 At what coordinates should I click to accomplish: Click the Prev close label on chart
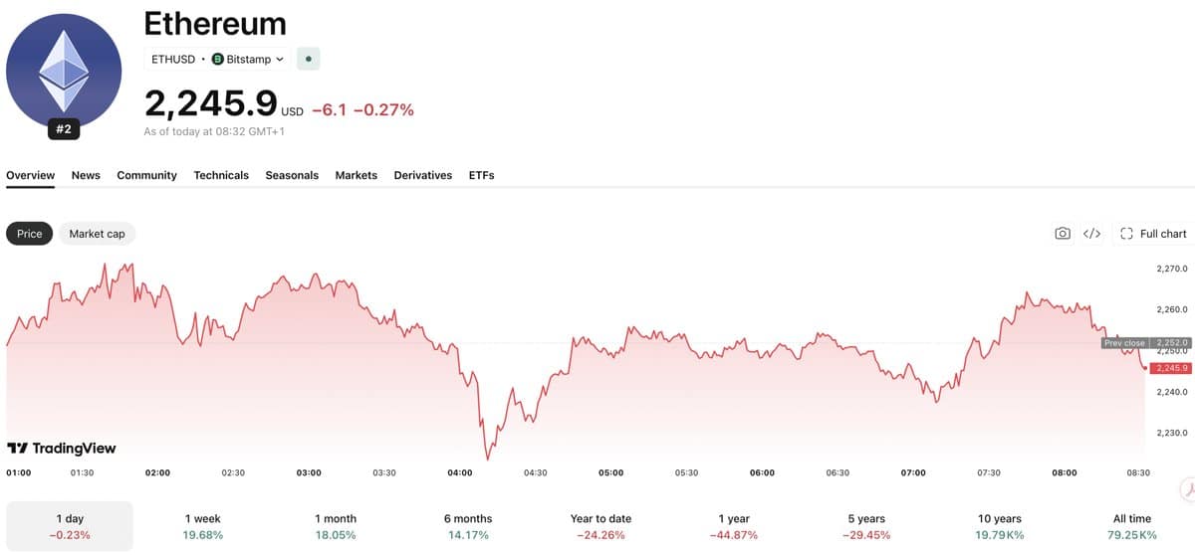point(1124,342)
